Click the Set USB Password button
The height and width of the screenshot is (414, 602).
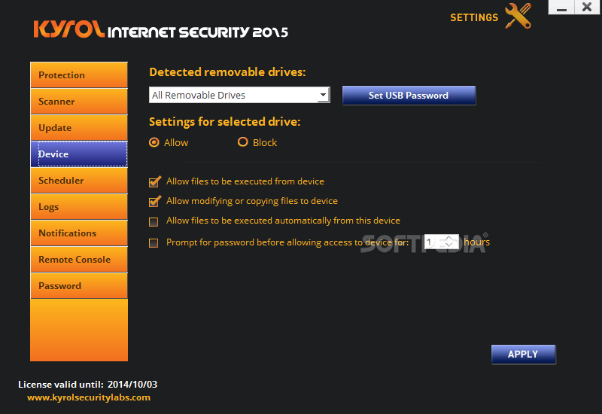(409, 96)
